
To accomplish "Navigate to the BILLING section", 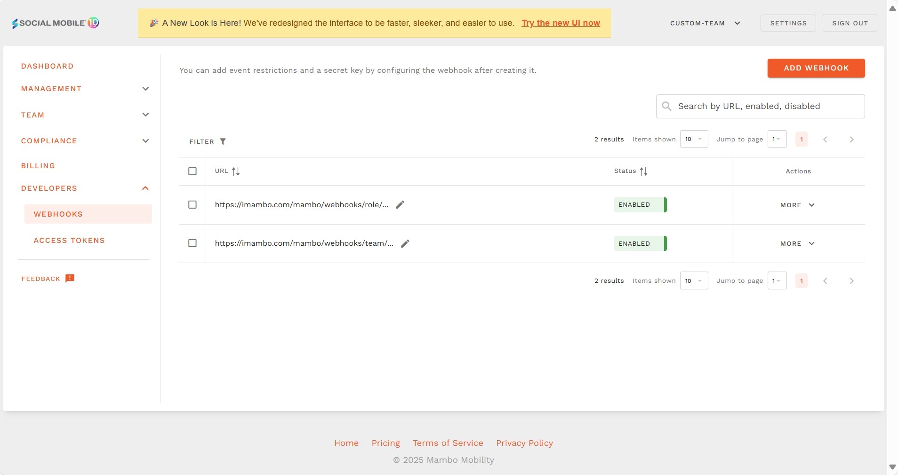I will [39, 165].
